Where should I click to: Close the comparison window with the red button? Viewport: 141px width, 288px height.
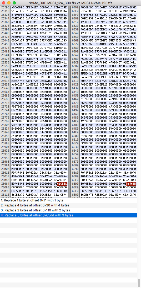[x=3, y=3]
